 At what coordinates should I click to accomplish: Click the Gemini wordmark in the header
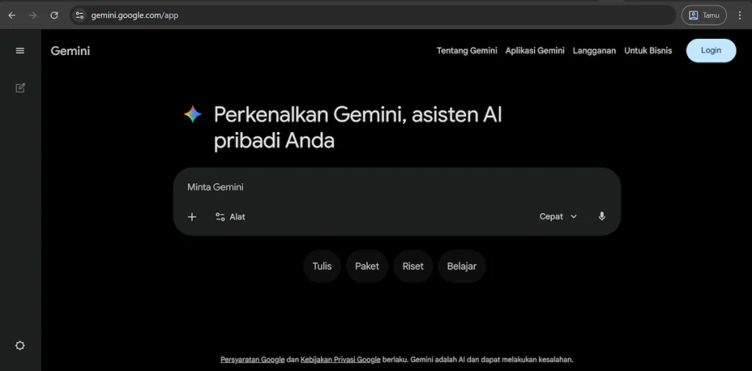coord(70,51)
